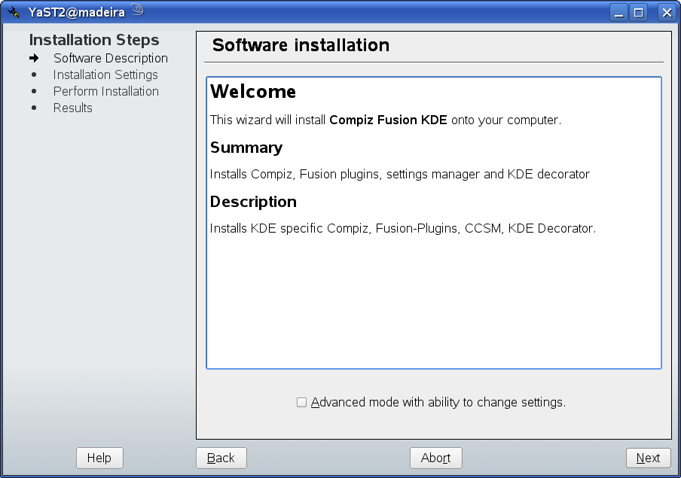This screenshot has width=681, height=478.
Task: Click the line starting 'Installs Compiz, Fusion plugins'
Action: point(399,174)
